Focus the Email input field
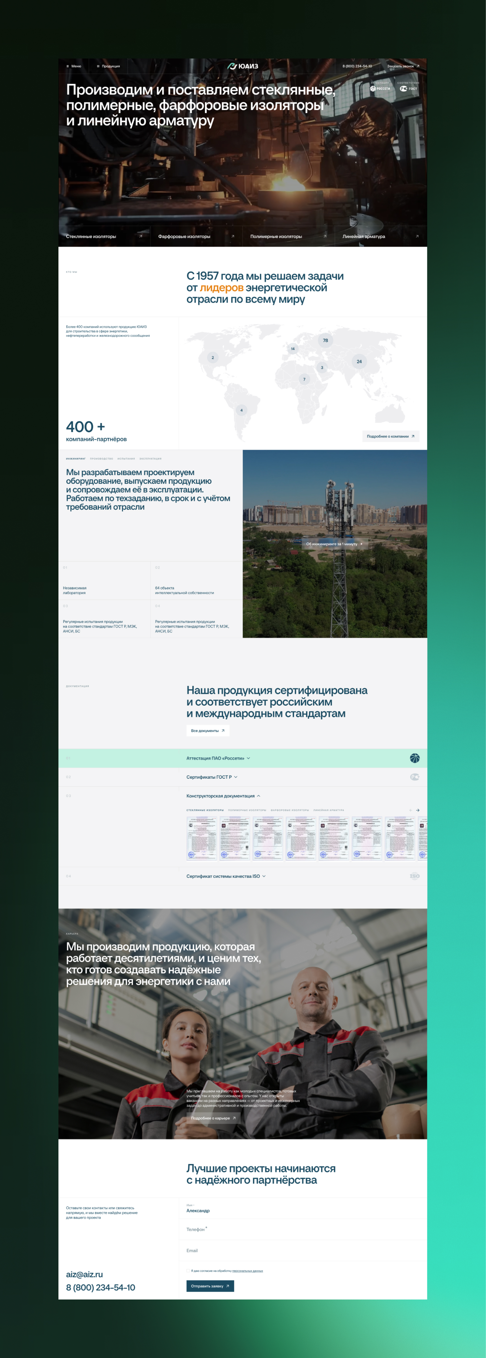This screenshot has width=486, height=1358. coord(303,1250)
